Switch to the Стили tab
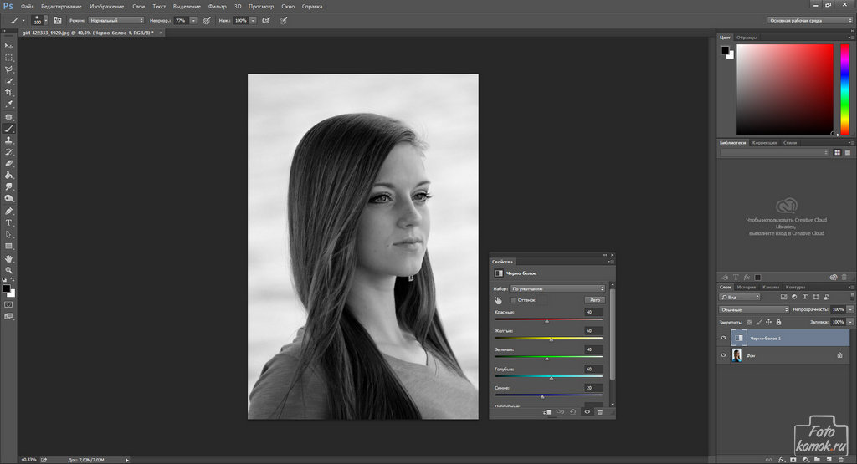Screen dimensions: 857x464 coord(790,143)
